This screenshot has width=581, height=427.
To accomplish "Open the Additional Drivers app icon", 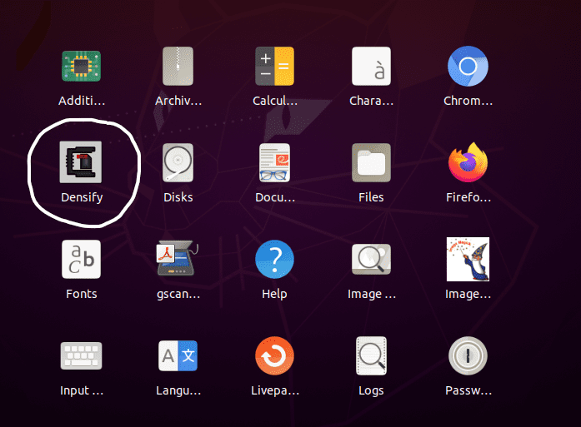I will pos(81,67).
